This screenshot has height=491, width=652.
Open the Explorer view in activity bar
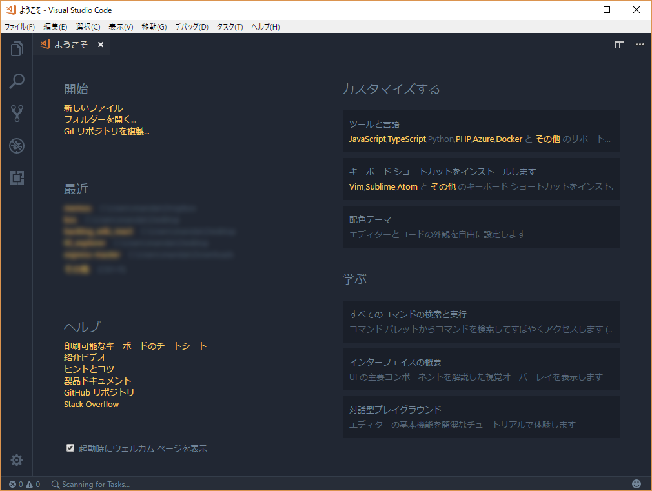tap(17, 48)
